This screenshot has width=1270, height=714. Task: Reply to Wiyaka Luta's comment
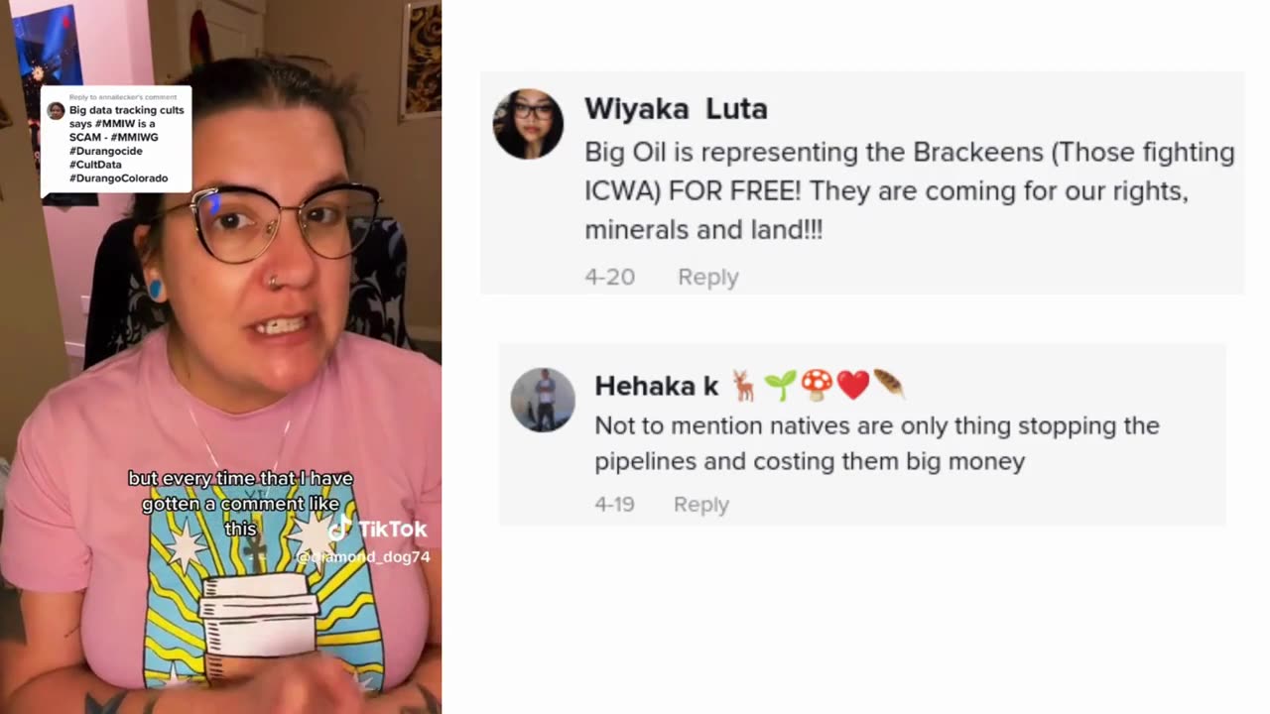coord(707,277)
